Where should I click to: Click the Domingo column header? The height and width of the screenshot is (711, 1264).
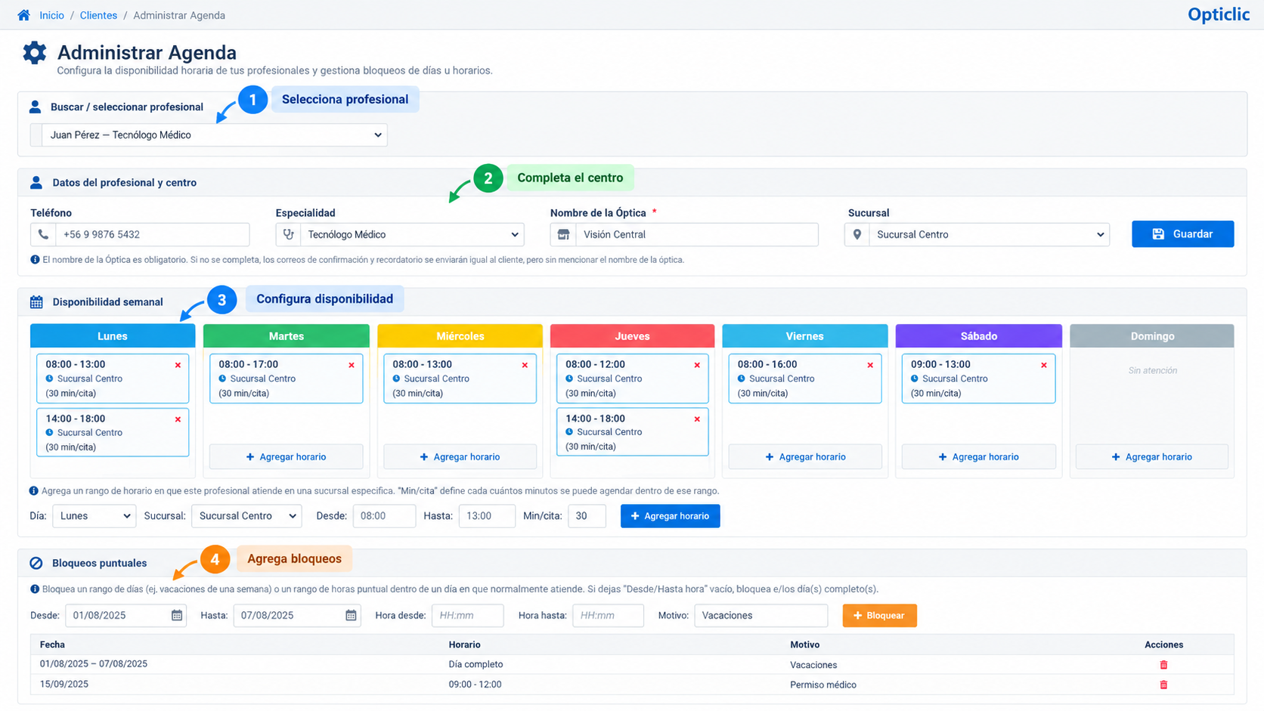click(1152, 336)
